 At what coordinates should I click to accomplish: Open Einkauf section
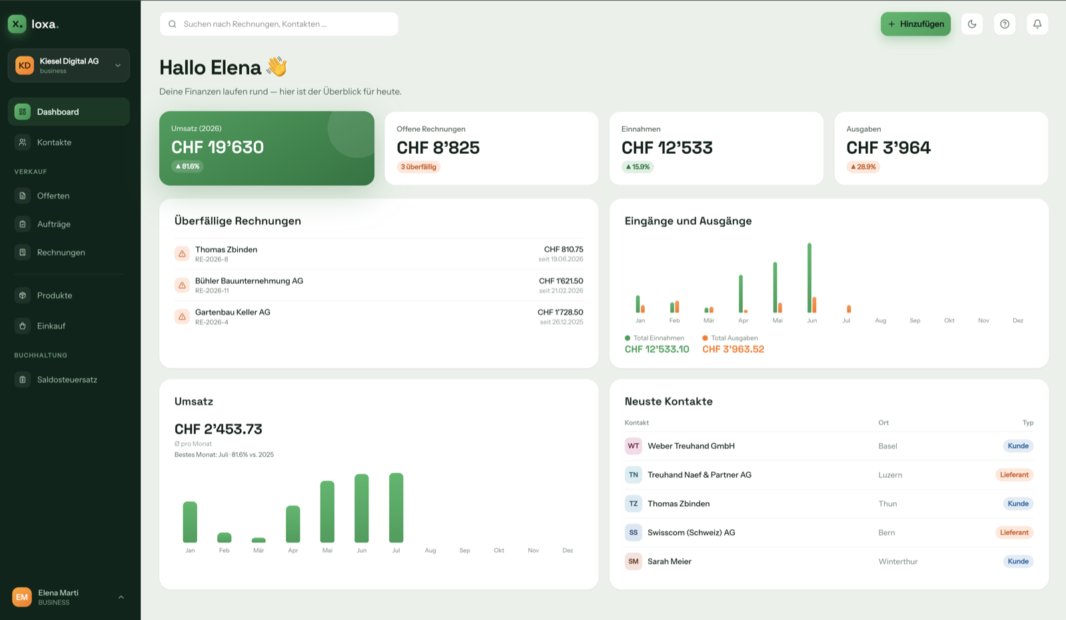click(69, 326)
